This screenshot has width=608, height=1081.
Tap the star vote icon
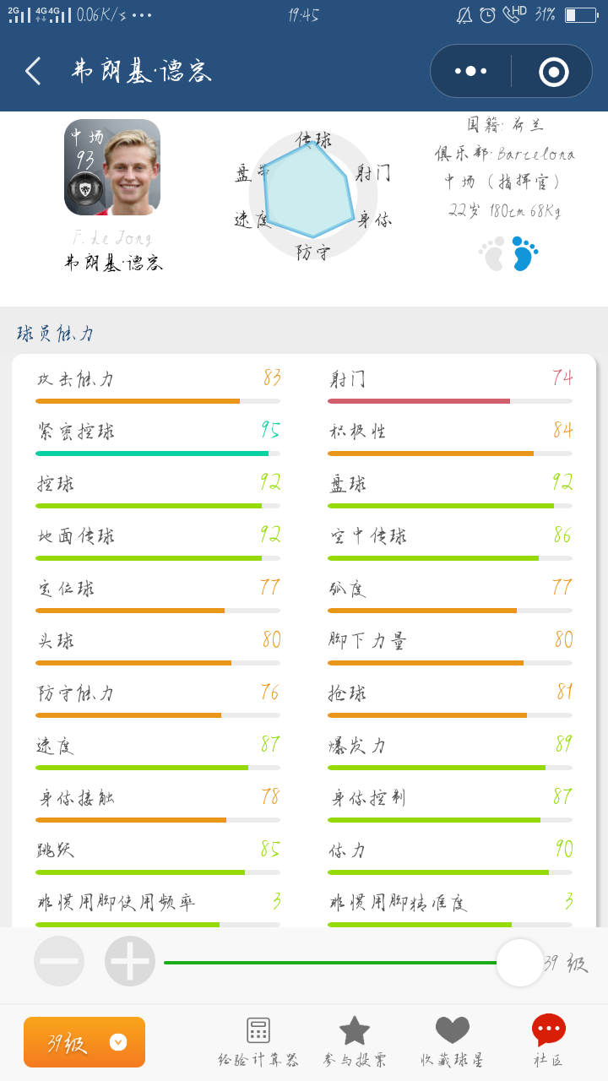[355, 1030]
